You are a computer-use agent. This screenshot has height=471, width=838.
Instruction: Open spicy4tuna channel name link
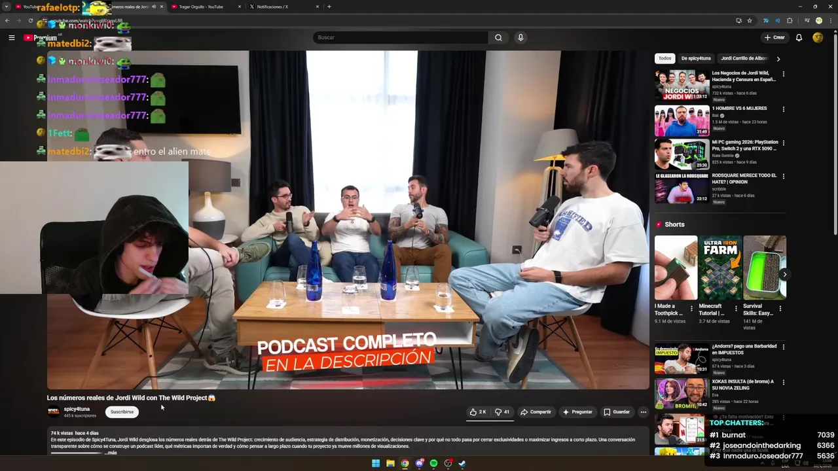pyautogui.click(x=77, y=409)
